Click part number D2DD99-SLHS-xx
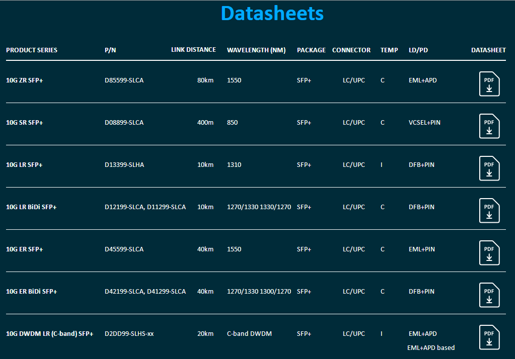Image resolution: width=515 pixels, height=359 pixels. coord(129,334)
